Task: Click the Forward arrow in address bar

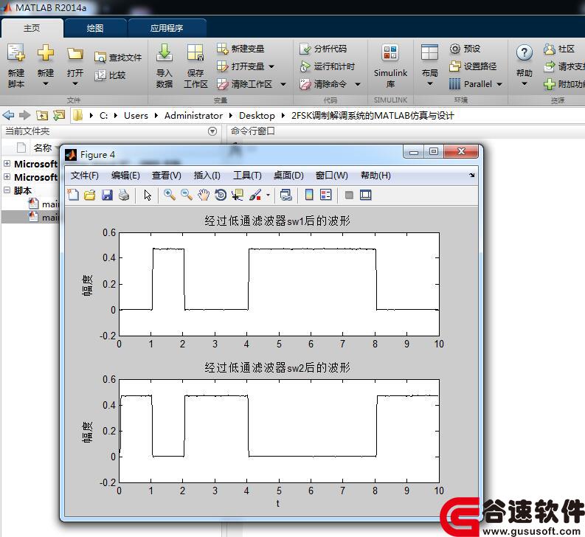Action: coord(24,115)
